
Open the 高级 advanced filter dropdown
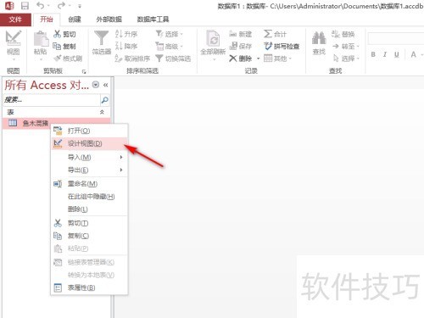pyautogui.click(x=170, y=46)
